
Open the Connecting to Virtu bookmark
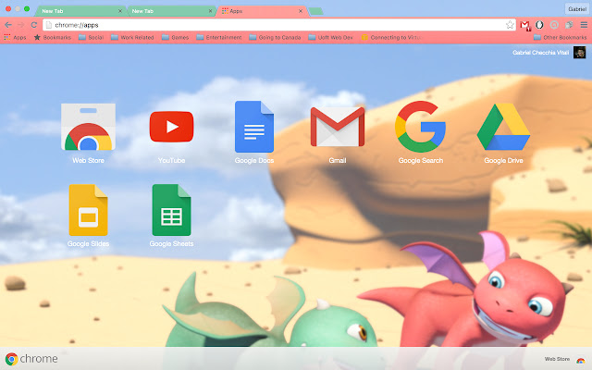(x=391, y=37)
